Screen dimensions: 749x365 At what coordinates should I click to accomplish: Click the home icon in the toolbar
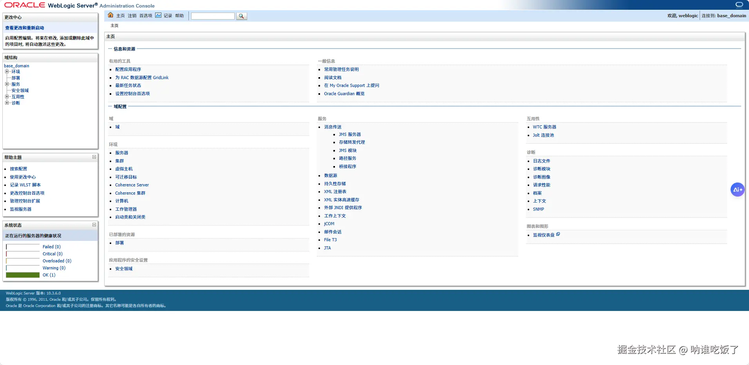point(110,15)
